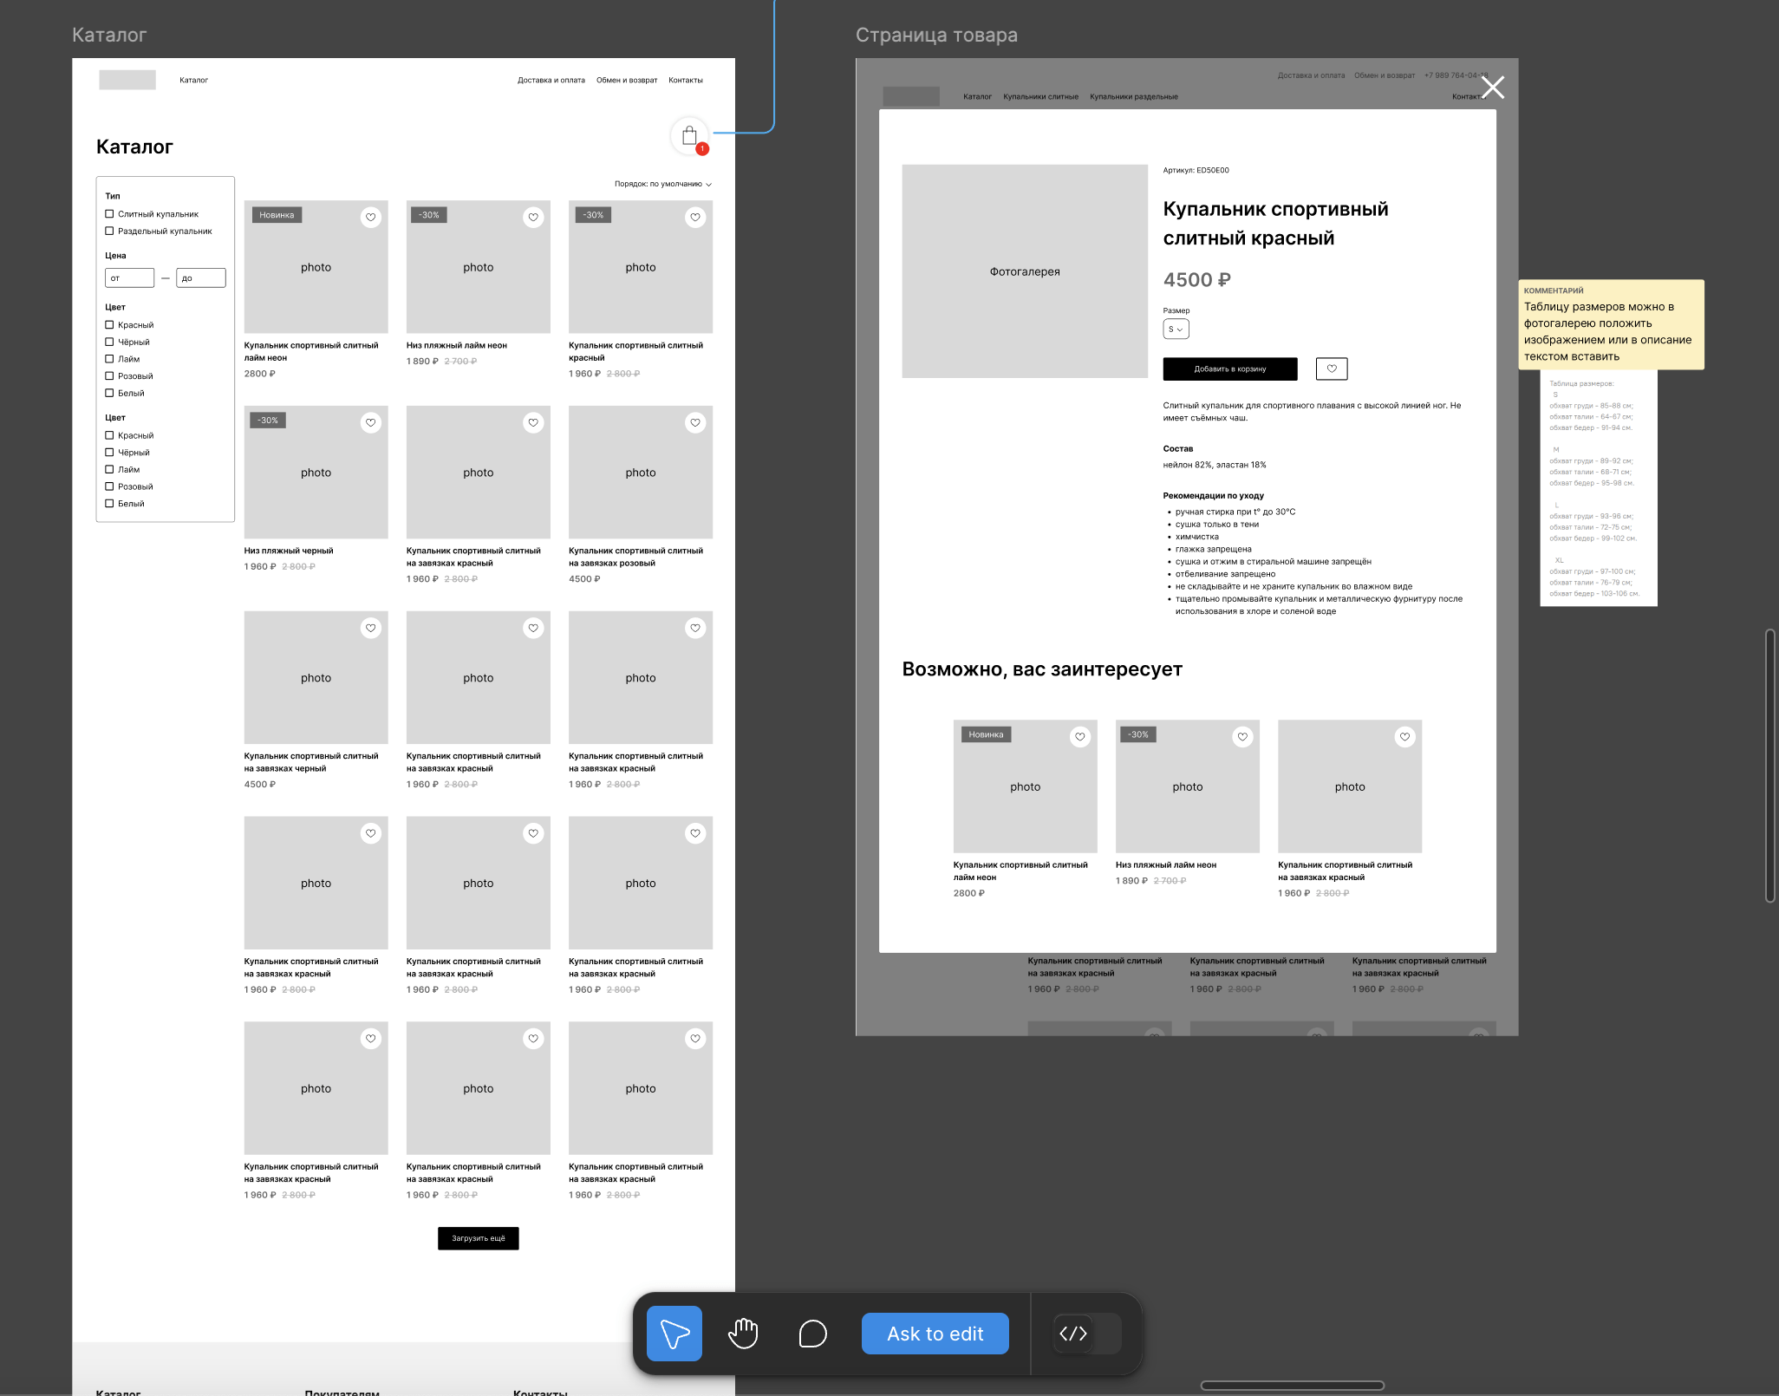Open the size S dropdown
1779x1396 pixels.
point(1176,329)
